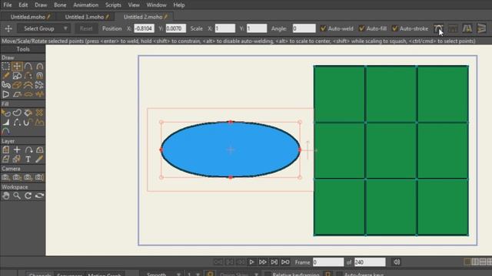Click the fast forward playback button
The image size is (492, 276).
263,262
